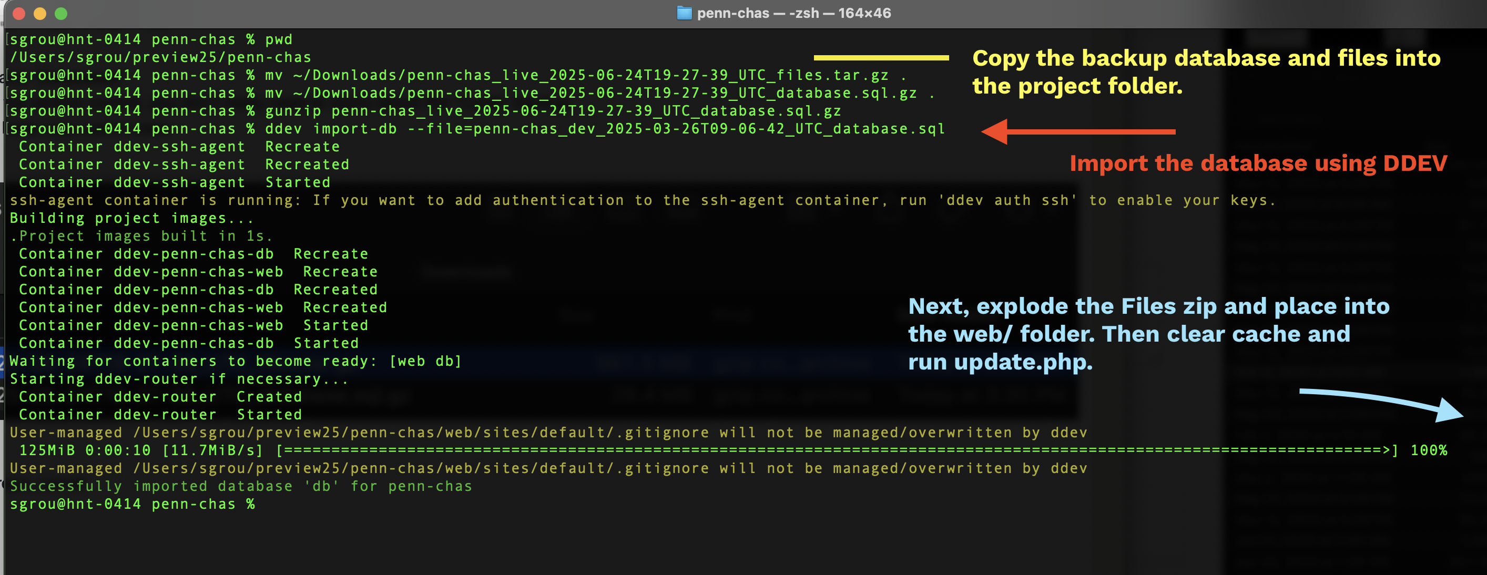Image resolution: width=1487 pixels, height=575 pixels.
Task: Click 'Container ddev-penn-chas-web Started' line
Action: pyautogui.click(x=193, y=325)
